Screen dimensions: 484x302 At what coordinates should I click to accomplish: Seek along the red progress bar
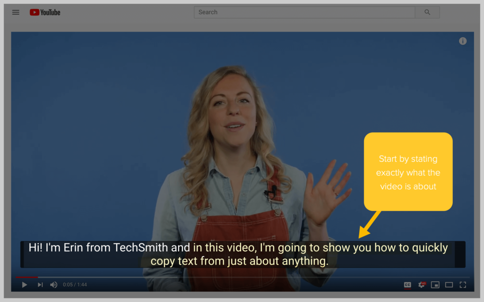242,277
